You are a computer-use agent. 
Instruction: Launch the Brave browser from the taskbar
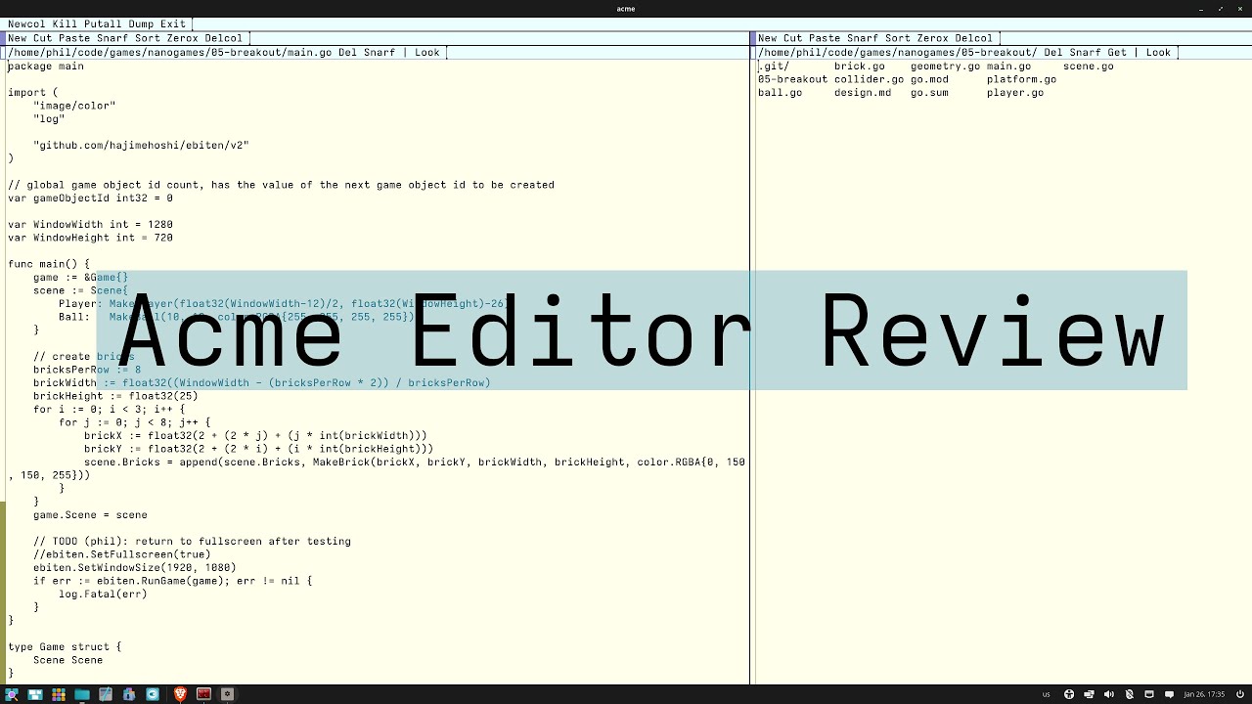[180, 694]
